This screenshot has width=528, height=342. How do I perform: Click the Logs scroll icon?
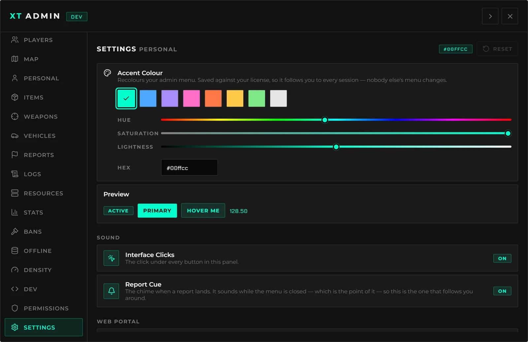(15, 174)
